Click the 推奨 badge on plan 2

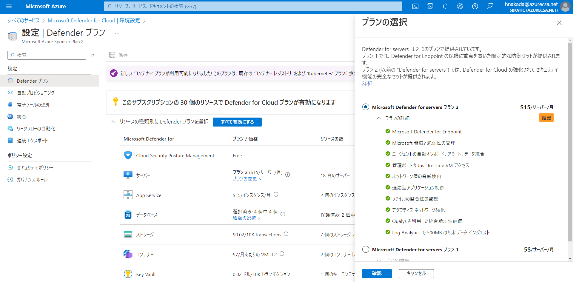[546, 118]
